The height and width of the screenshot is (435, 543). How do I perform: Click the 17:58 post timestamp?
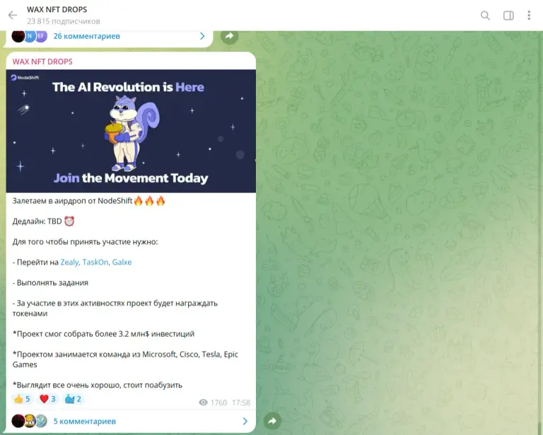[x=241, y=402]
